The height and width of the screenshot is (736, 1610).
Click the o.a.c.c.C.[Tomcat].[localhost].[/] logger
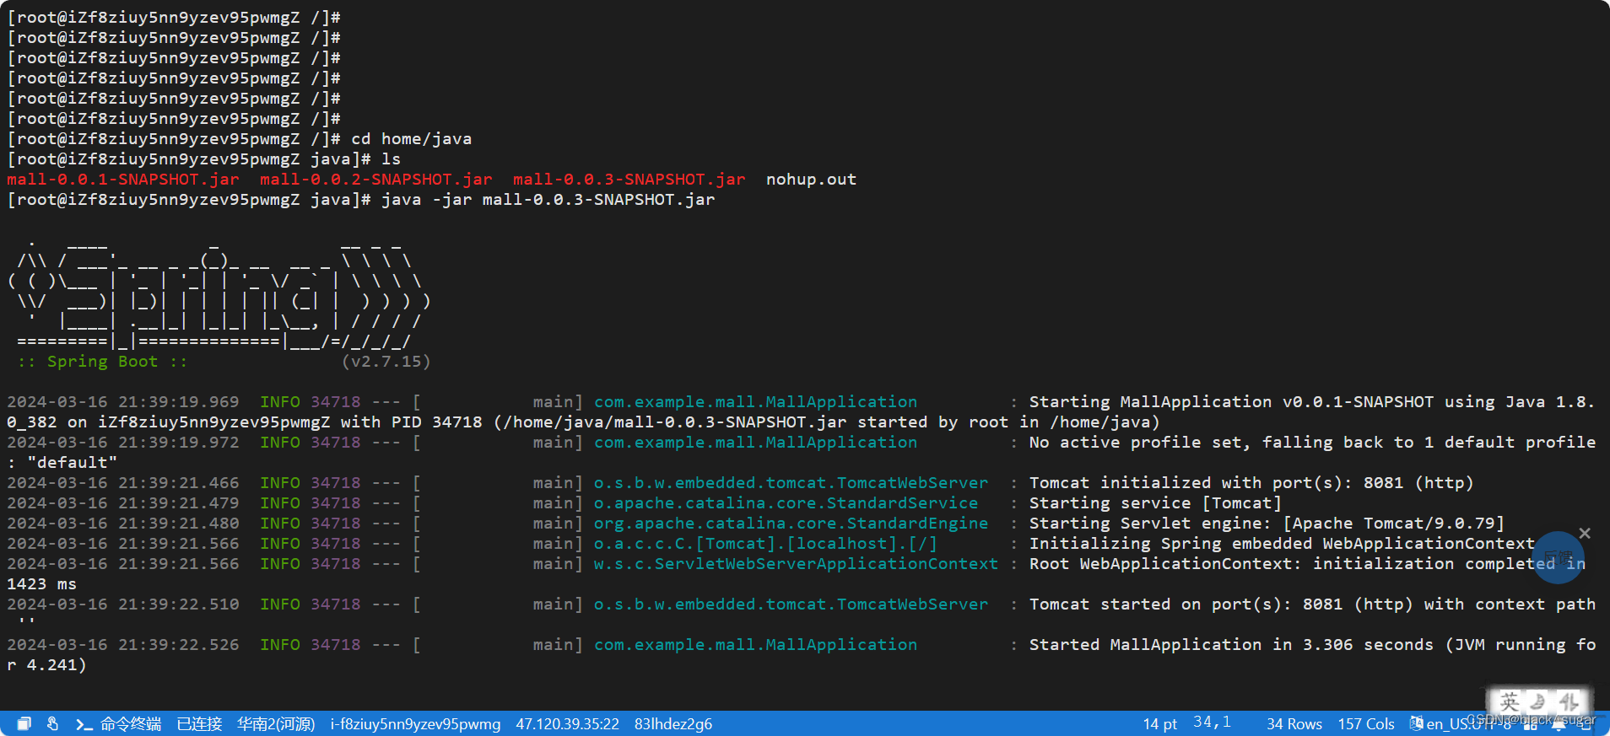765,544
